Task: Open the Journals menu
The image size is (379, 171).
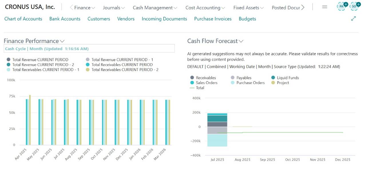Action: (x=114, y=8)
